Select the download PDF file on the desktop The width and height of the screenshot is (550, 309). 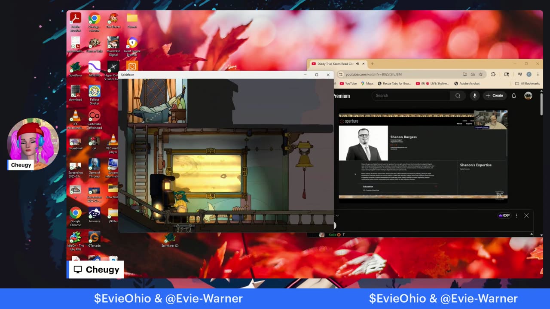76,94
